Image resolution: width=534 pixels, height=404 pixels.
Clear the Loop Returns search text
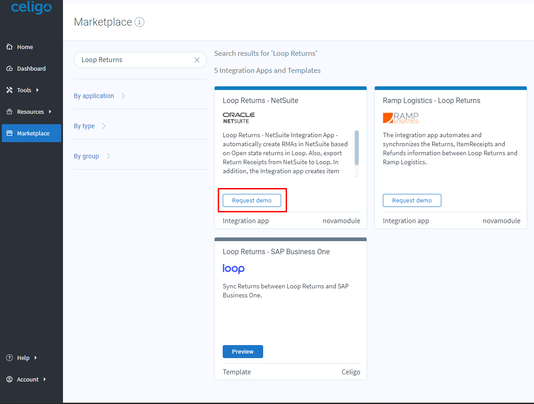click(x=197, y=60)
